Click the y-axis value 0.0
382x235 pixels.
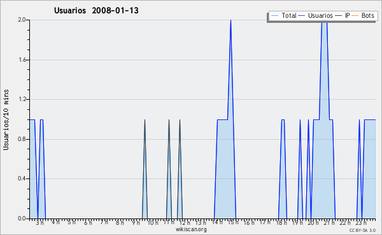[22, 218]
